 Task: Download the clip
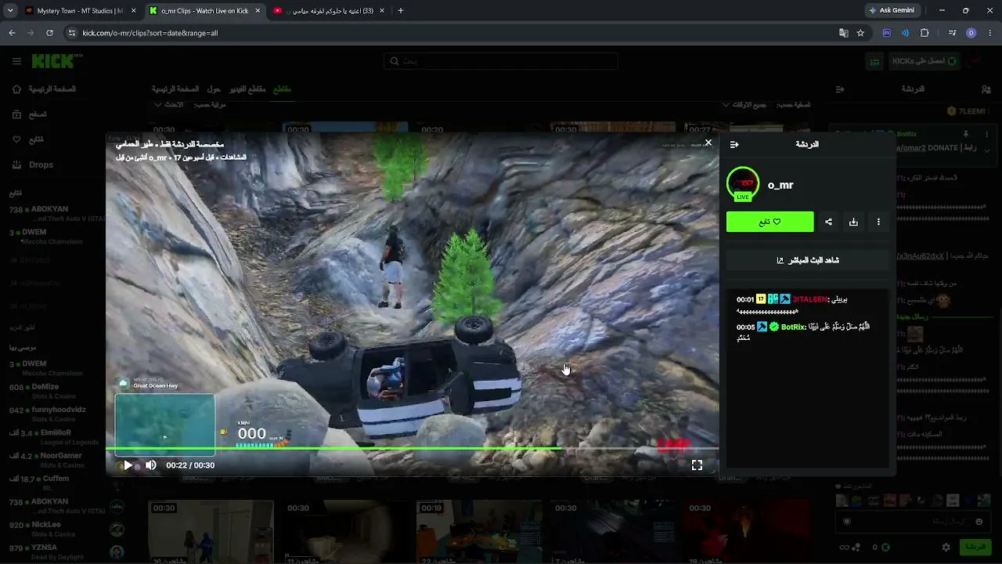(x=853, y=222)
